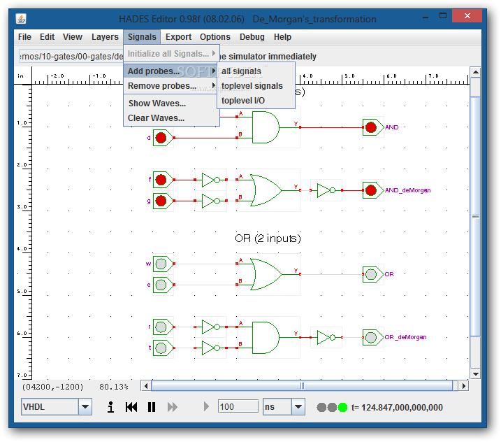Click the vertical scrollbar thumb
501x442 pixels.
[475, 217]
